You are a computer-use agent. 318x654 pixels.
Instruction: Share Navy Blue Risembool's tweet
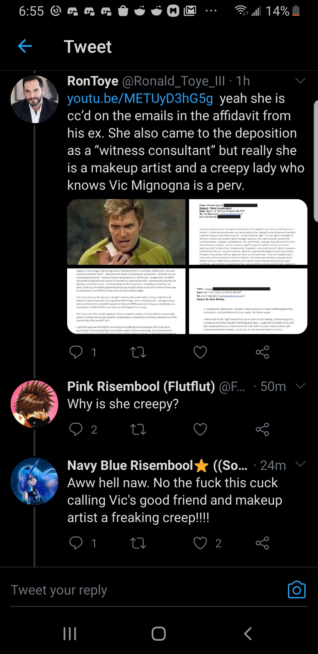[262, 543]
